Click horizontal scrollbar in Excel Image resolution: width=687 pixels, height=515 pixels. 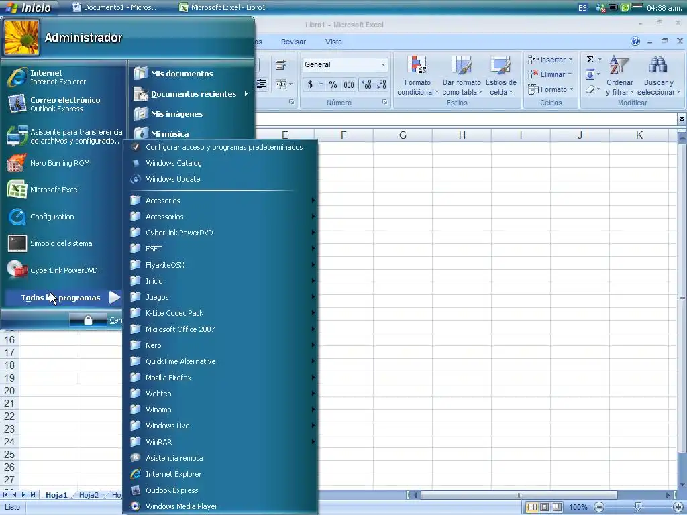click(x=519, y=495)
